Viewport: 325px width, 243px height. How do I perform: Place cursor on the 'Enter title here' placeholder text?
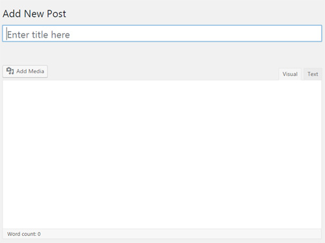[38, 34]
